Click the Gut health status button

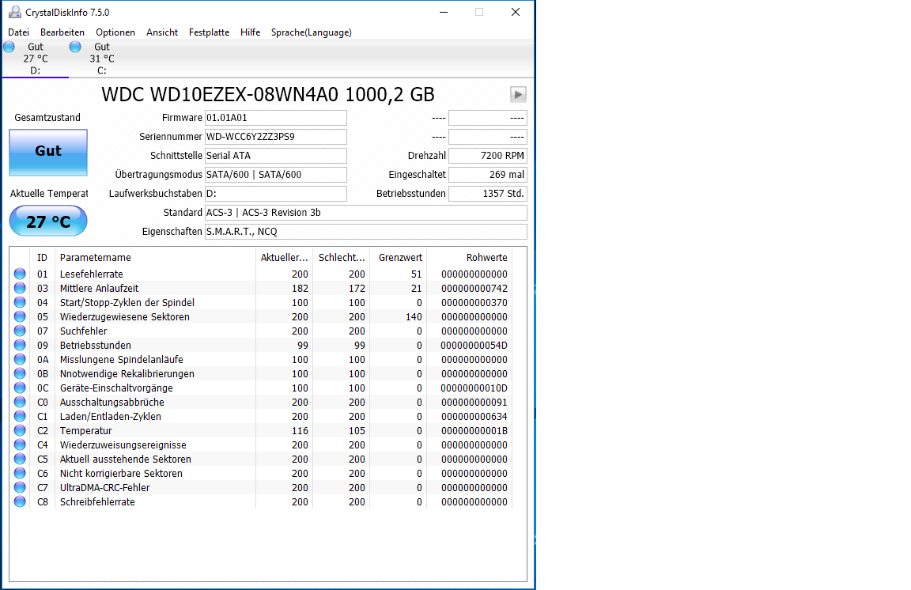point(48,153)
